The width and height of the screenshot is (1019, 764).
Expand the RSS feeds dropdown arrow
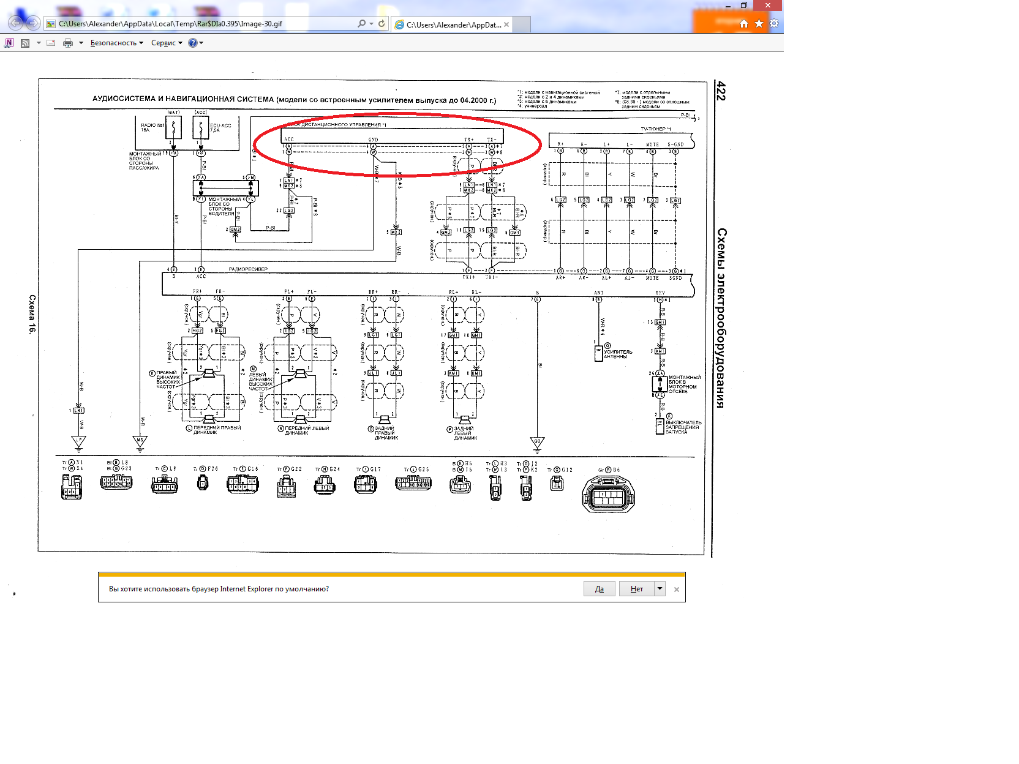[39, 43]
